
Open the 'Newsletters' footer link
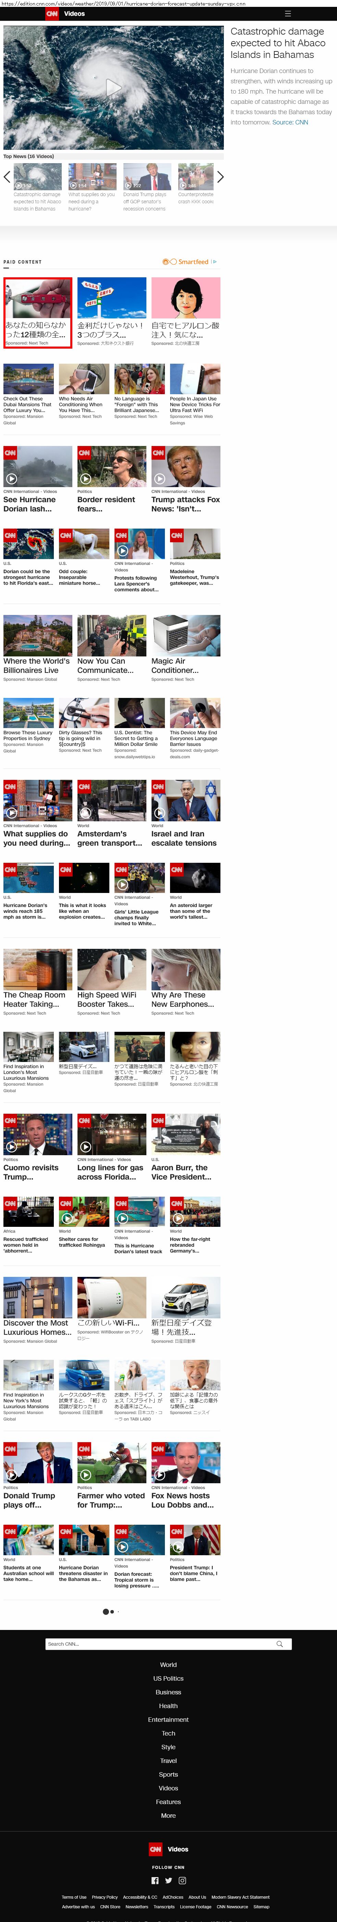(136, 1906)
